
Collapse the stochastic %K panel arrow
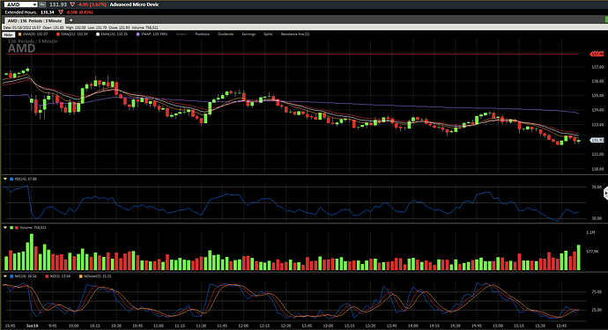click(5, 276)
